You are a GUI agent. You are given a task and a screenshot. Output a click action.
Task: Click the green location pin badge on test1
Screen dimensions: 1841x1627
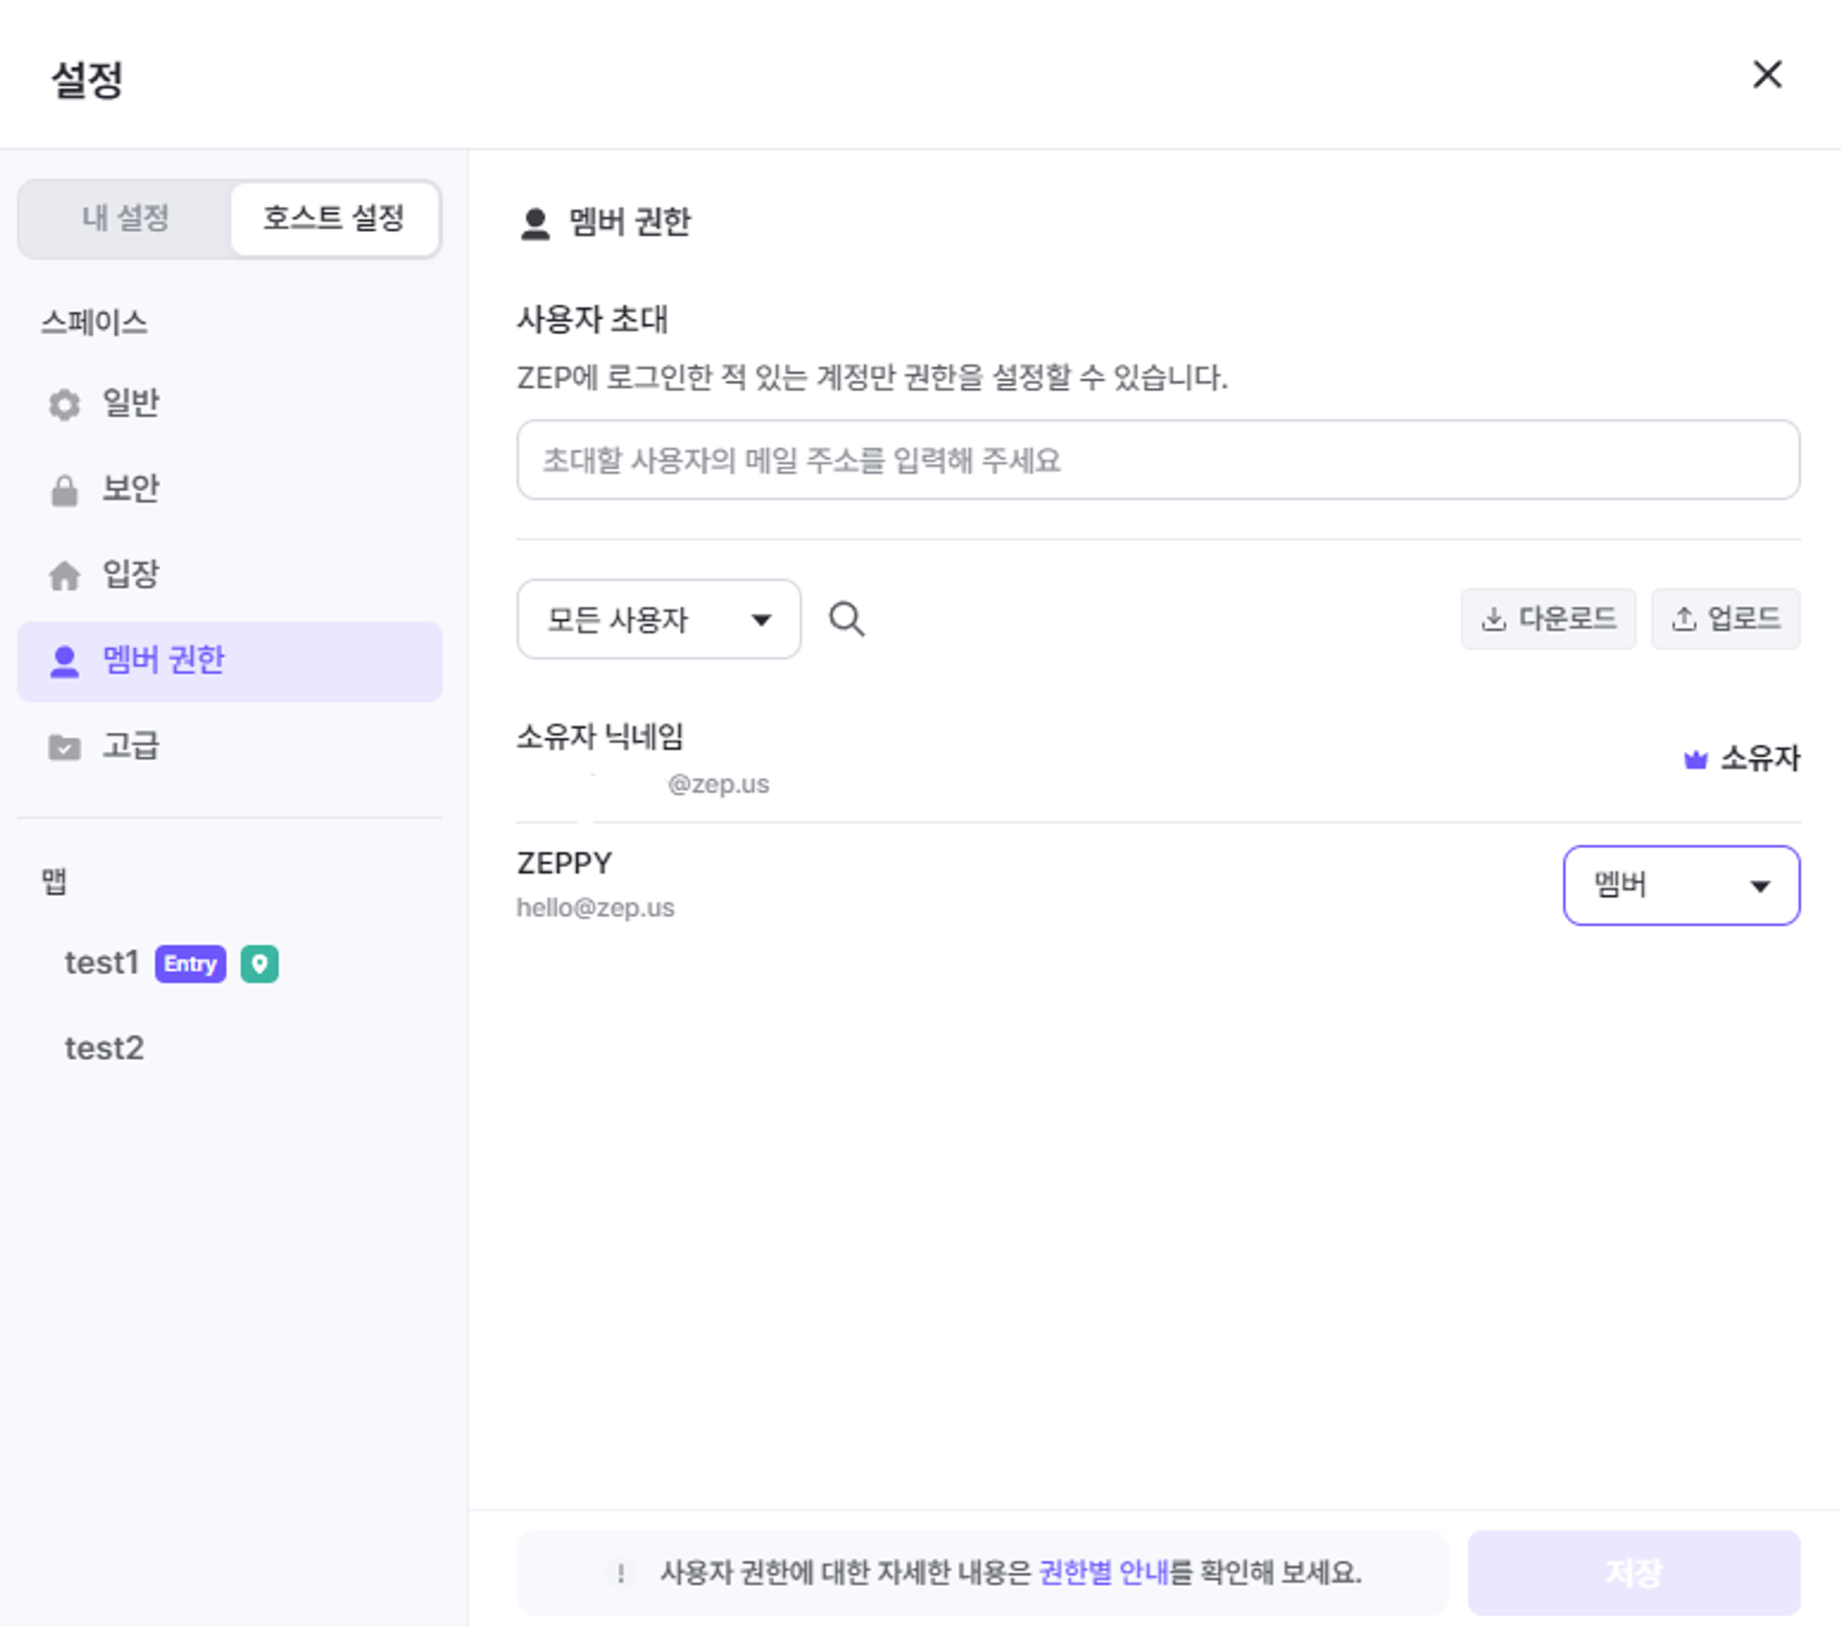pos(260,964)
